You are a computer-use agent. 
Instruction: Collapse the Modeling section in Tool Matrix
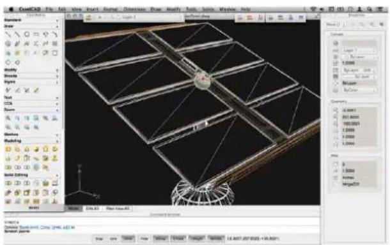[x=57, y=141]
